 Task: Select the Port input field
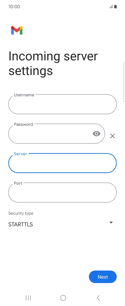[62, 193]
